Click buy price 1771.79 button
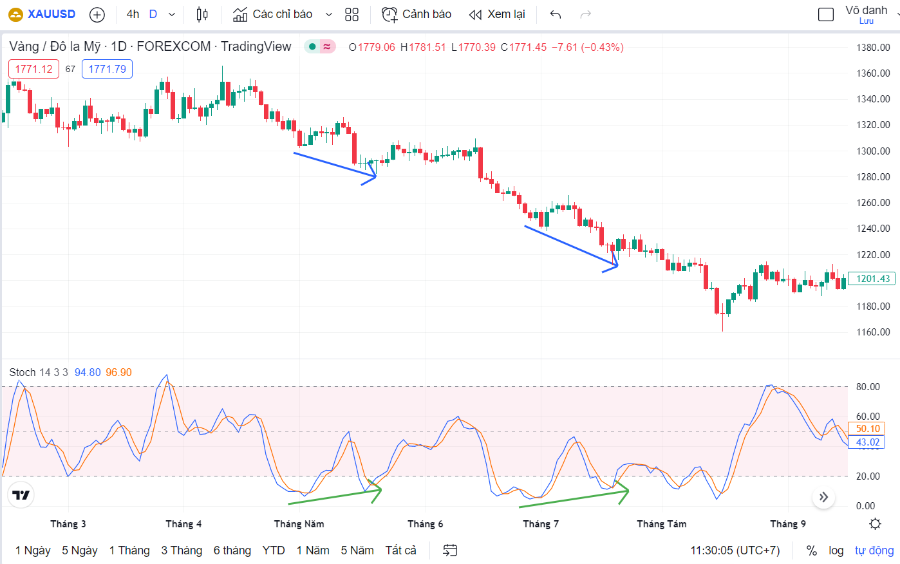Viewport: 900px width, 564px height. click(107, 69)
